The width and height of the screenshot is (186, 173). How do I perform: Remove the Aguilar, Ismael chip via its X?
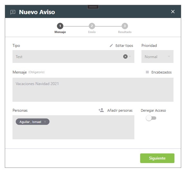click(45, 122)
